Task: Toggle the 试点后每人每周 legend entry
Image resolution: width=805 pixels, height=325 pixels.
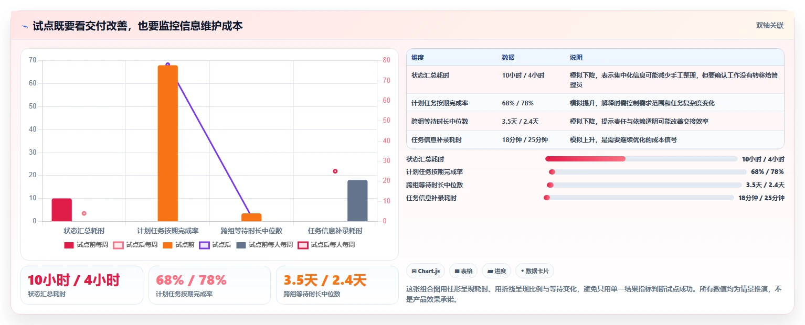Action: click(x=326, y=245)
